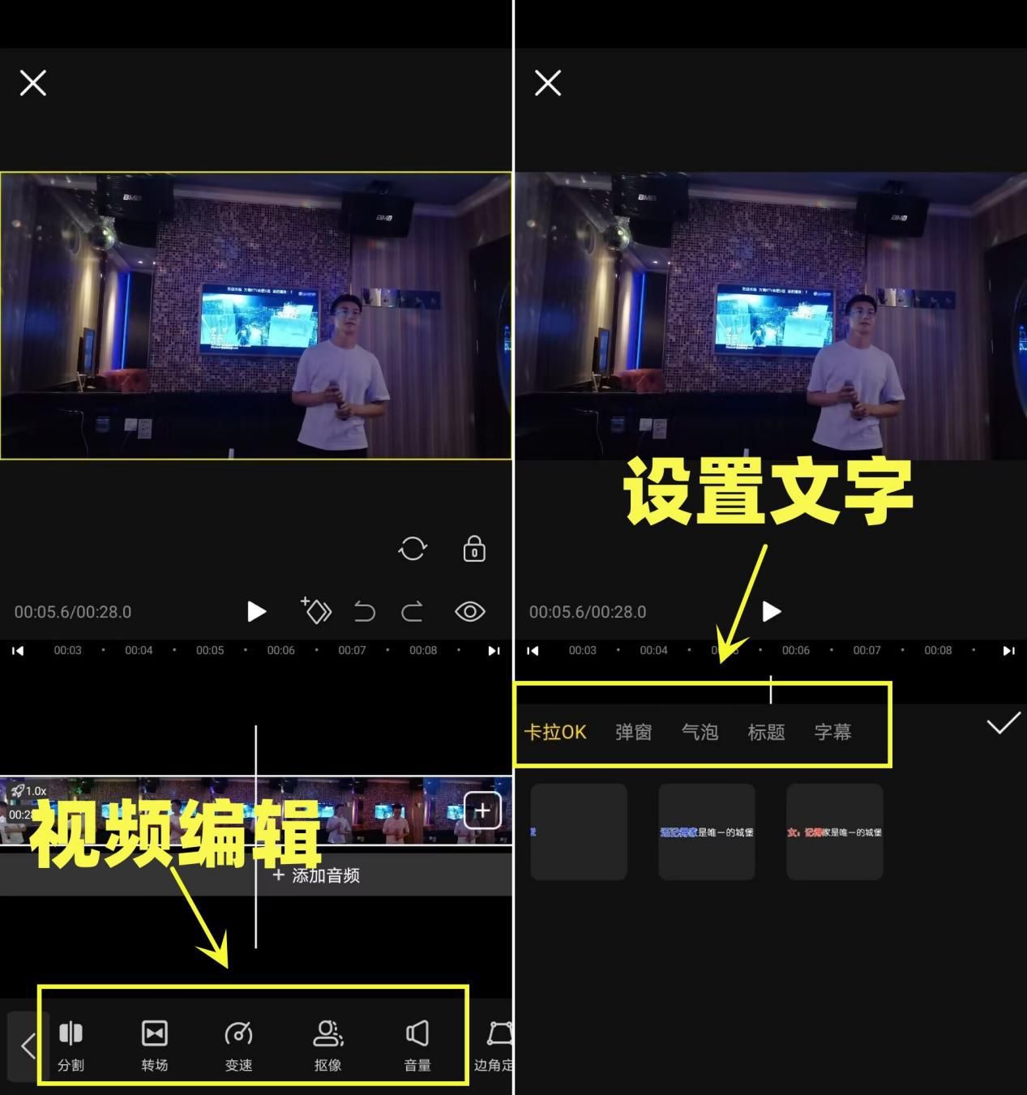The width and height of the screenshot is (1027, 1095).
Task: Switch to the 标题 (title) tab
Action: [x=765, y=732]
